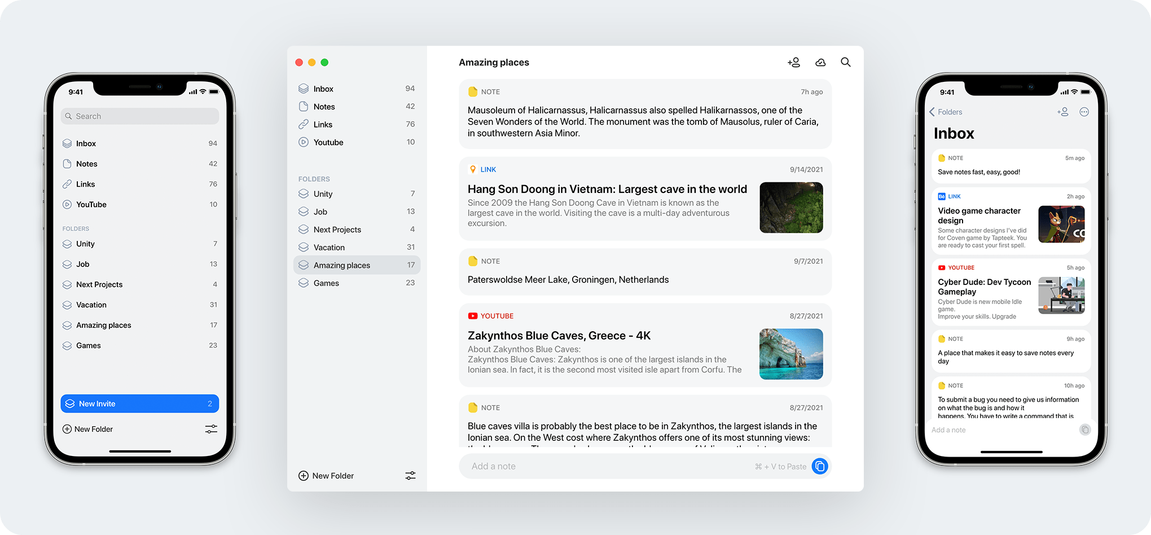
Task: Click the add person icon in desktop header
Action: [x=794, y=63]
